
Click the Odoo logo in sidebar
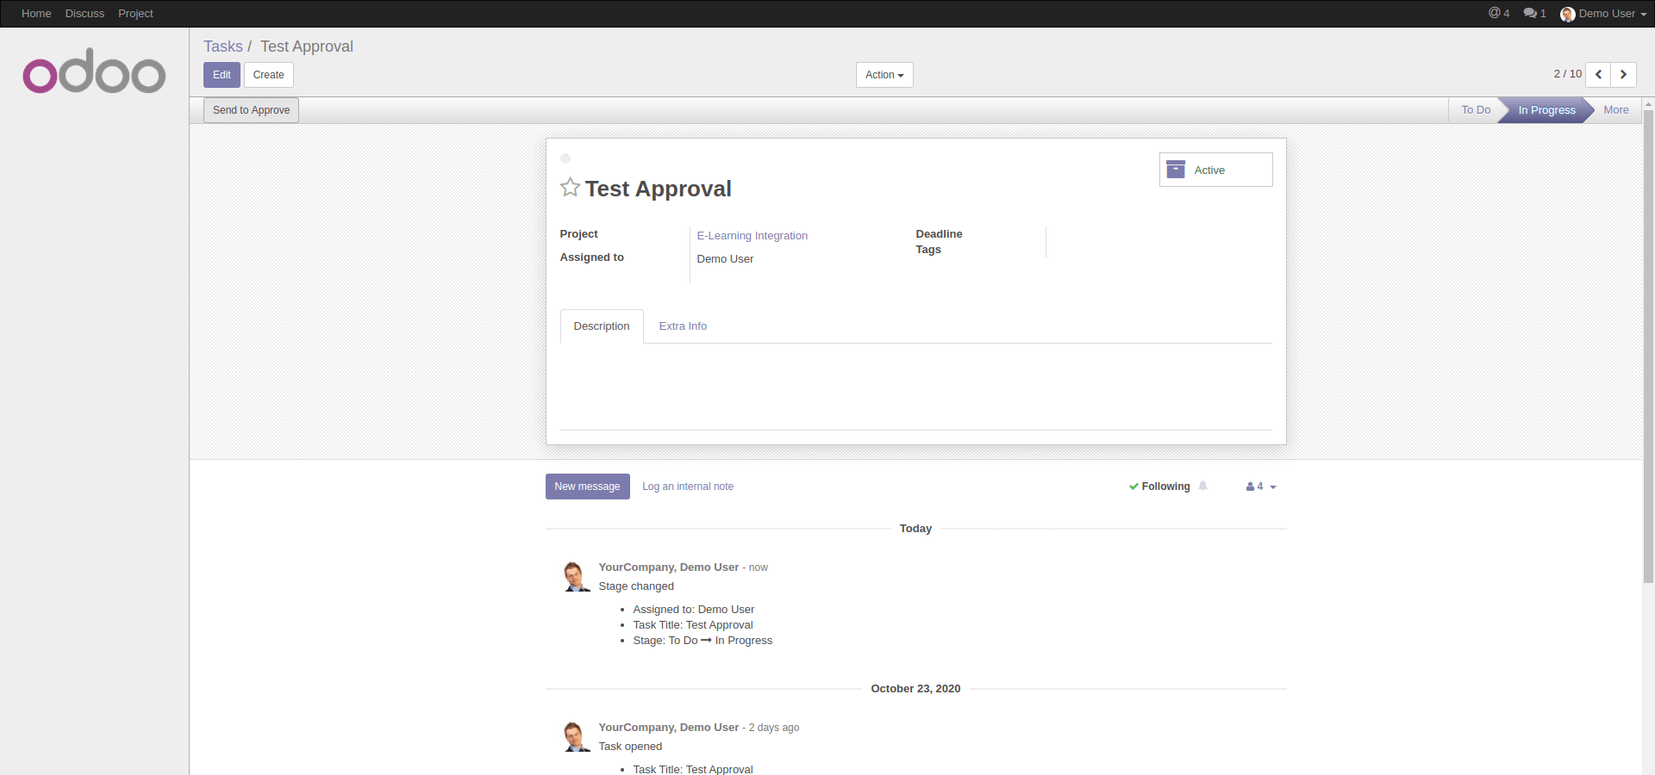point(94,71)
